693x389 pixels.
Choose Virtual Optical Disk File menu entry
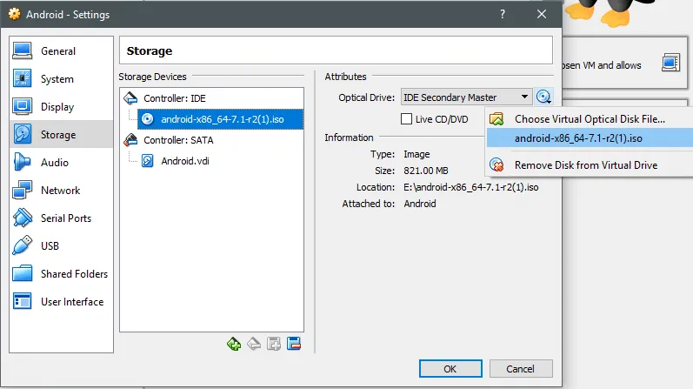point(590,118)
